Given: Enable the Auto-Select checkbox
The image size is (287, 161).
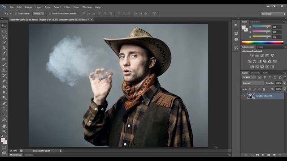Looking at the screenshot, I should (16, 13).
